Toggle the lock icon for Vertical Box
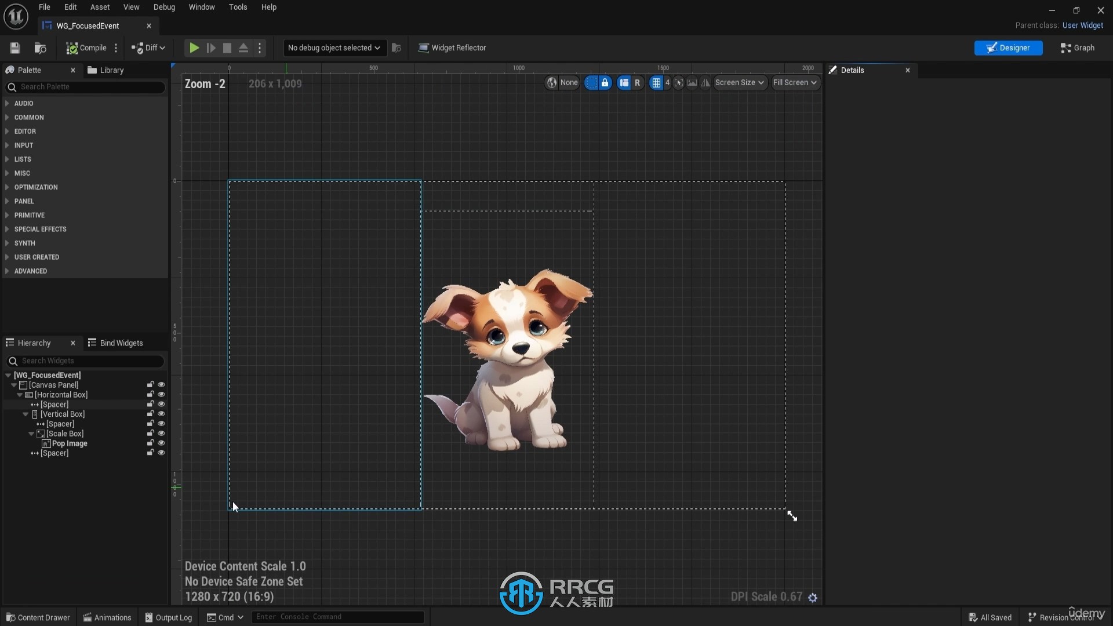 pyautogui.click(x=151, y=414)
